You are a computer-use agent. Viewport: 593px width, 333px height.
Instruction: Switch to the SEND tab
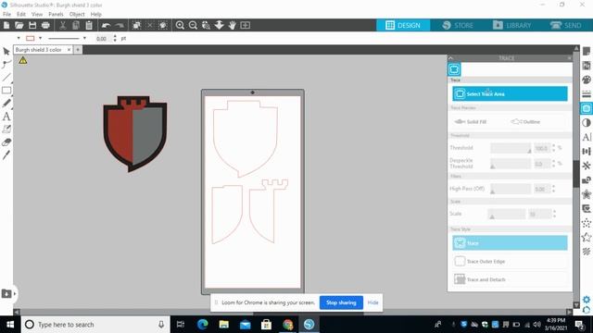click(566, 25)
